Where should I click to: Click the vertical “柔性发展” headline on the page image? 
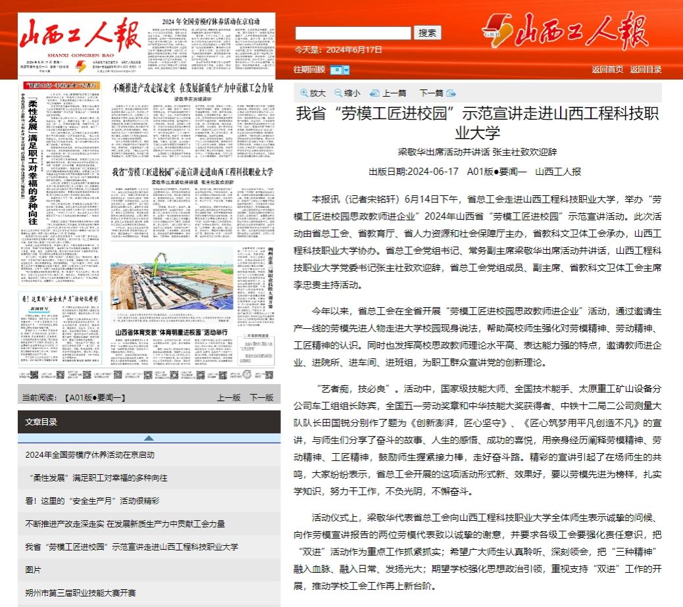[x=33, y=162]
